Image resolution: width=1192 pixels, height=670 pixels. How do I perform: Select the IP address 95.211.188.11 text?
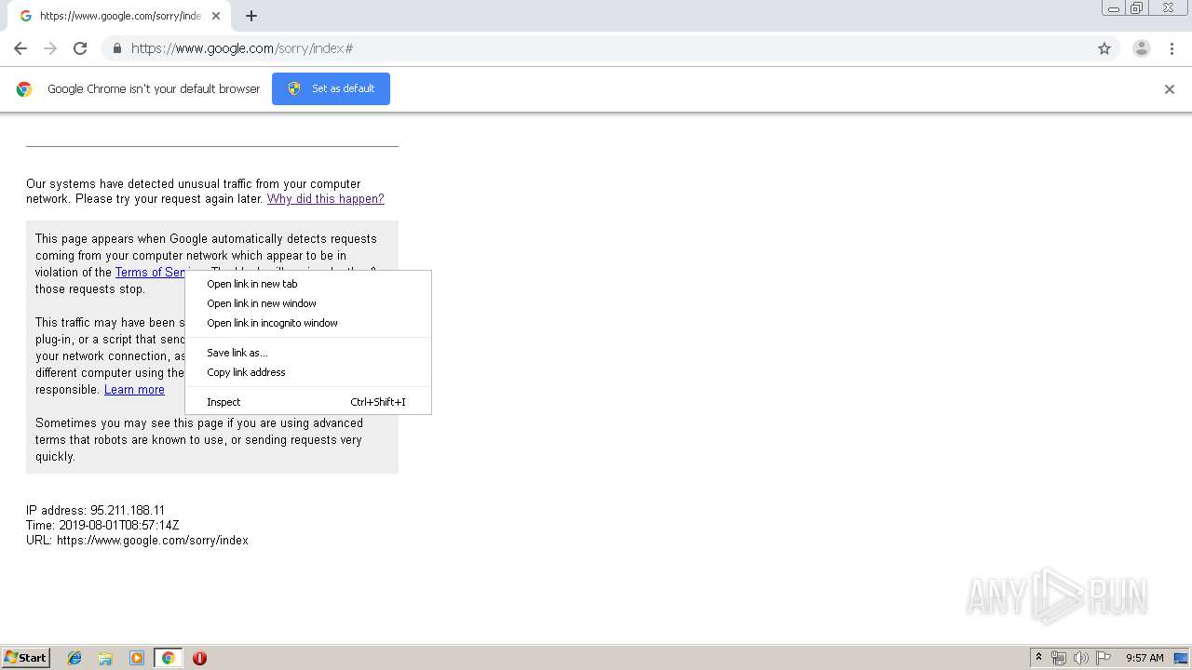(x=128, y=510)
